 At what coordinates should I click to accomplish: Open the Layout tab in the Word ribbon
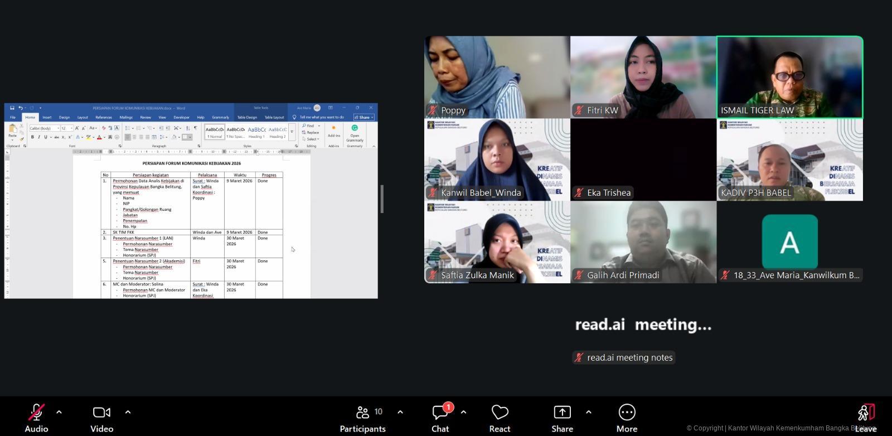click(x=83, y=117)
